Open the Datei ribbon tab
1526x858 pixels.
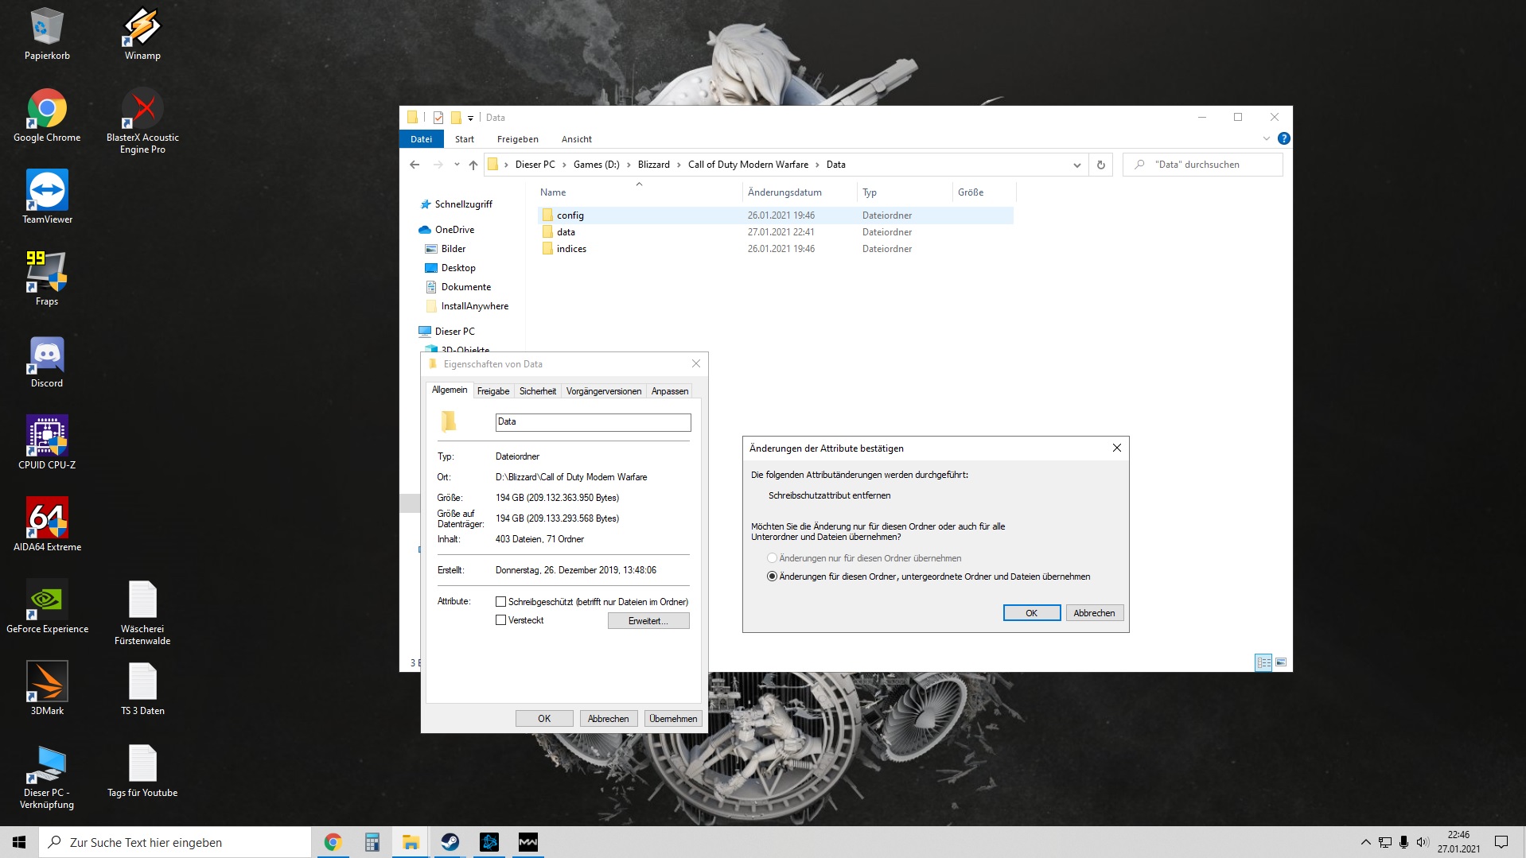pyautogui.click(x=422, y=139)
